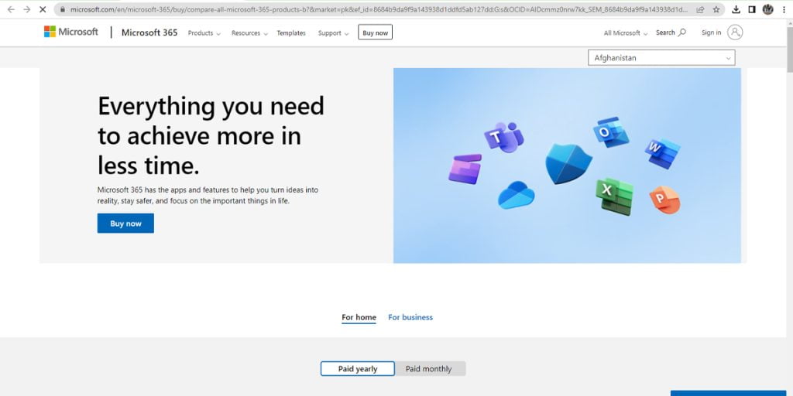
Task: Click the Teams icon in the hero image
Action: 503,136
